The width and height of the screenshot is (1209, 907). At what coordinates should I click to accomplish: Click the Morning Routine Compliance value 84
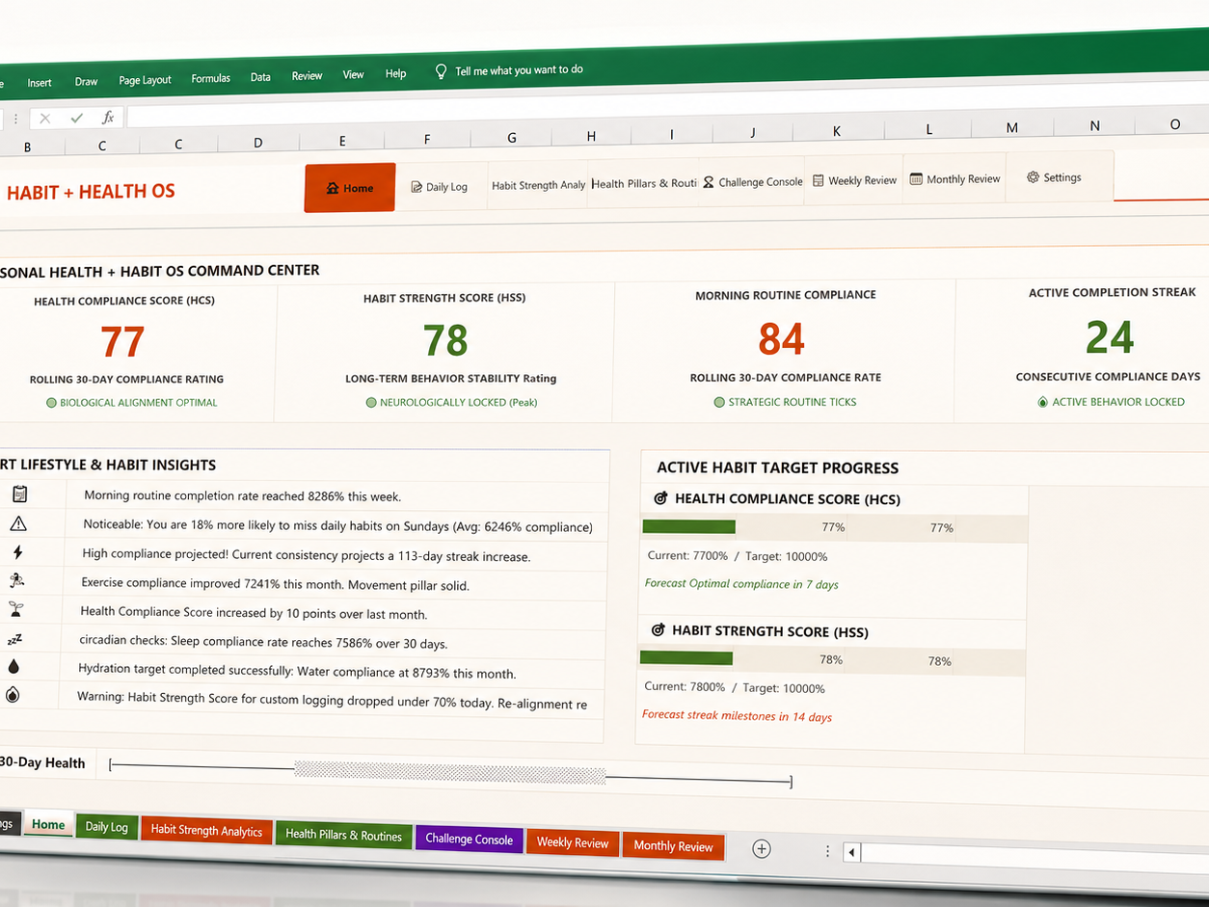(x=782, y=338)
